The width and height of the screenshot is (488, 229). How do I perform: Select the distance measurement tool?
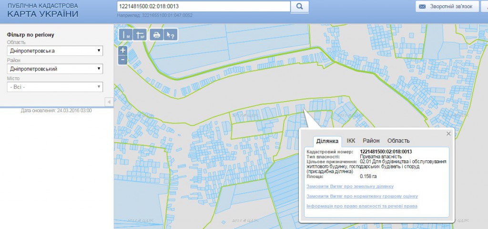pyautogui.click(x=126, y=34)
